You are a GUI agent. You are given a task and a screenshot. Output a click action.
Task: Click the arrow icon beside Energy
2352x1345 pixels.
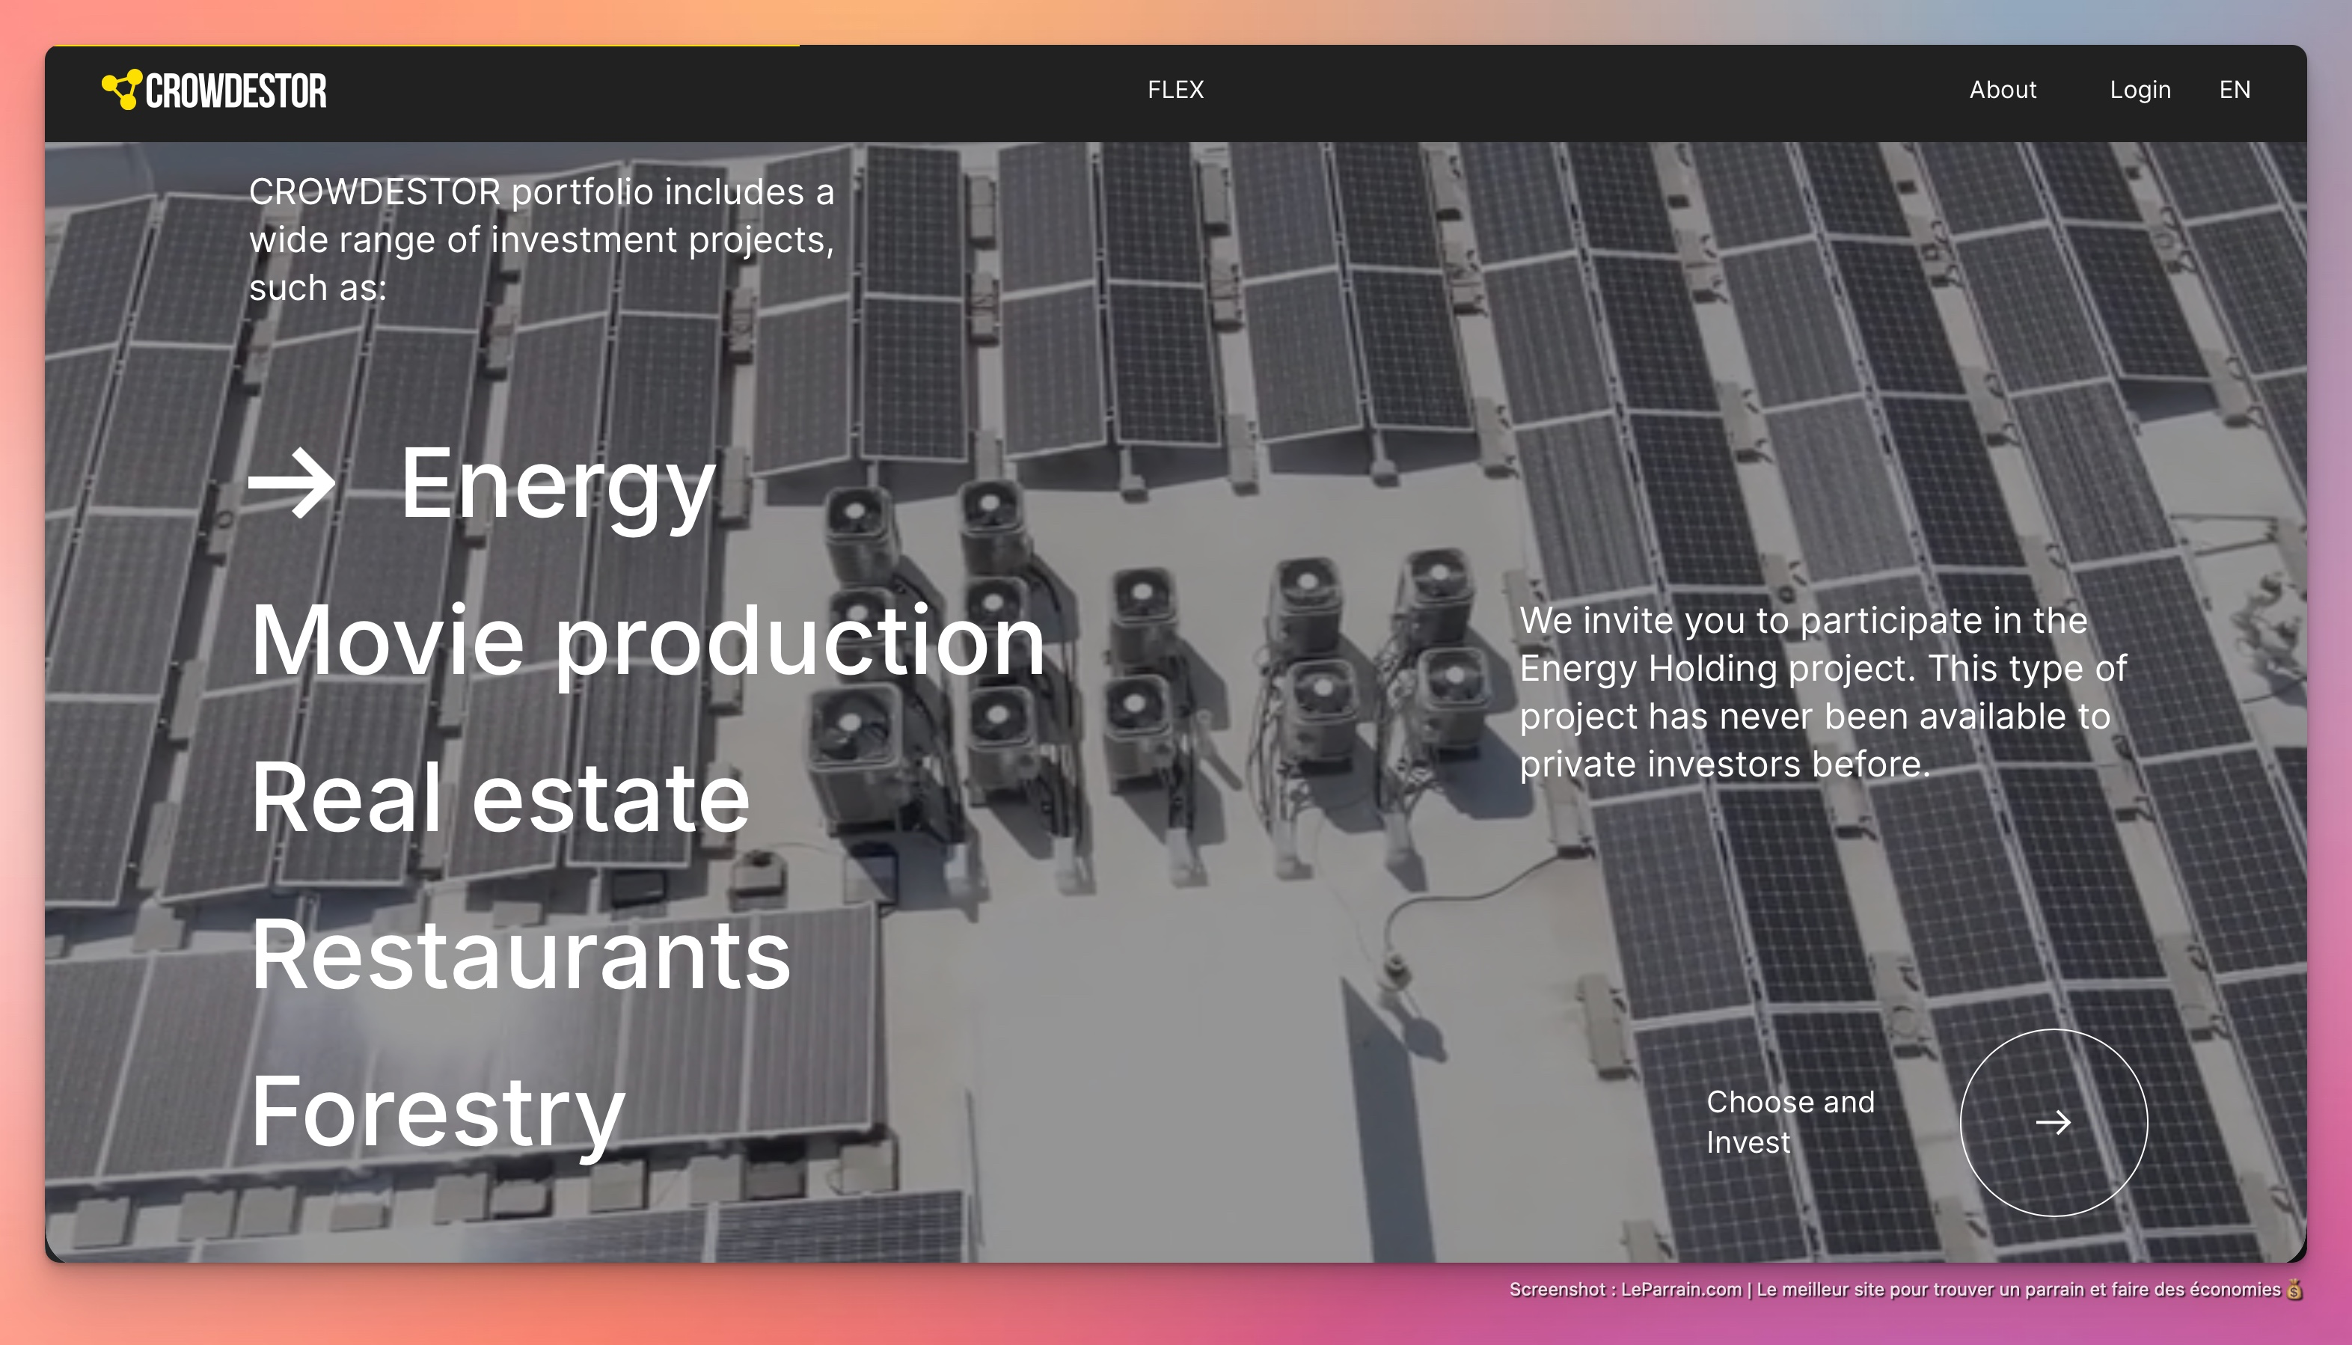(292, 483)
